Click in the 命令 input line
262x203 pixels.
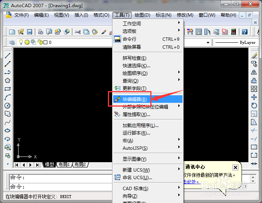click(61, 187)
